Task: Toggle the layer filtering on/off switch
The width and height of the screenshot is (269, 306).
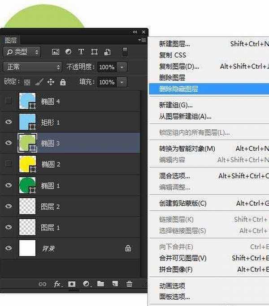Action: [125, 52]
